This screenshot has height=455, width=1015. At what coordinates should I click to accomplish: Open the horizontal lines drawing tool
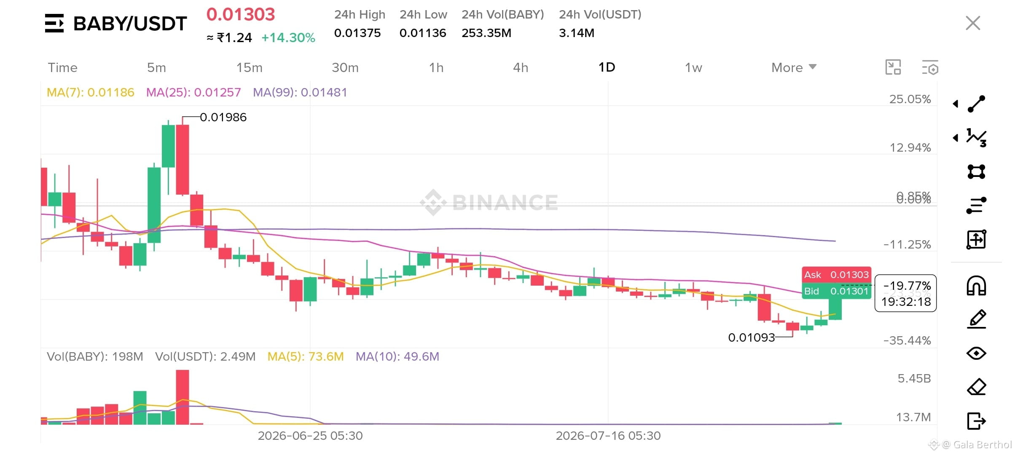click(976, 205)
